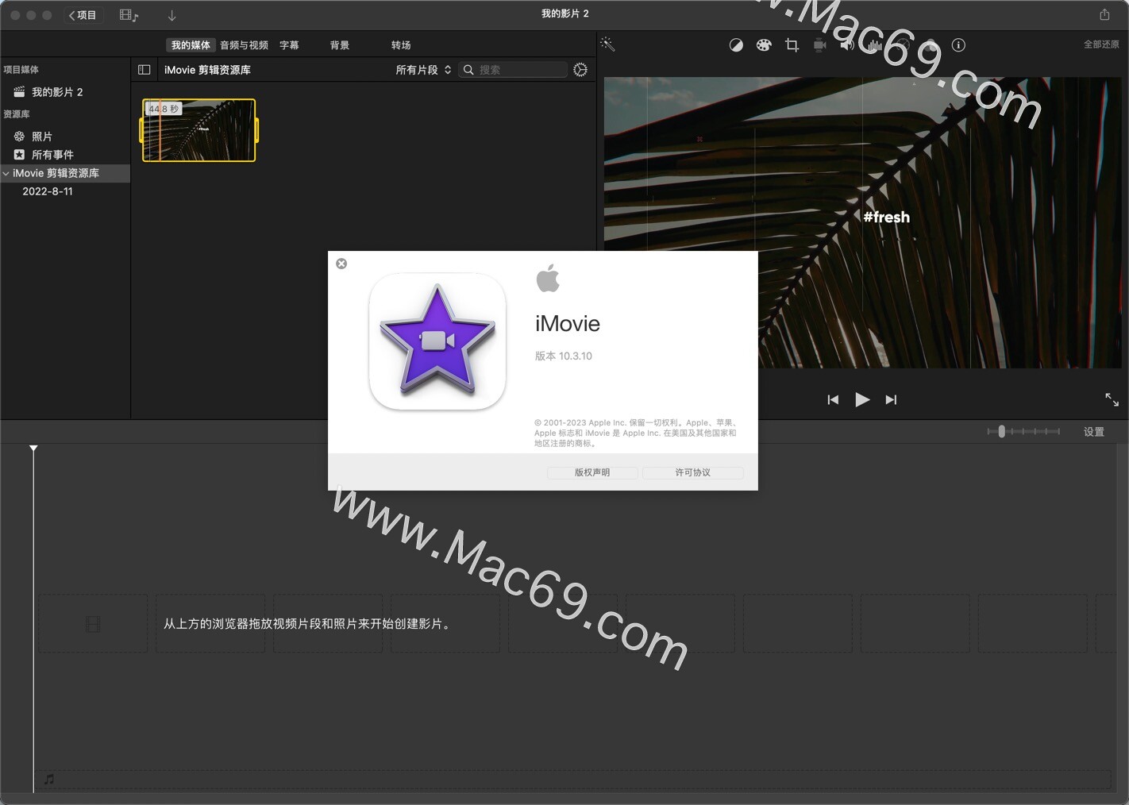The image size is (1129, 805).
Task: Open the color balance tool
Action: [736, 45]
